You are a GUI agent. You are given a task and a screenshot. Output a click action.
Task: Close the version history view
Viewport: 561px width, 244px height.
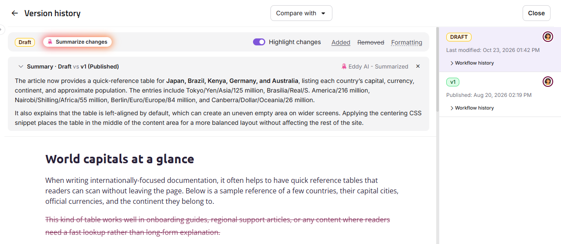[536, 13]
